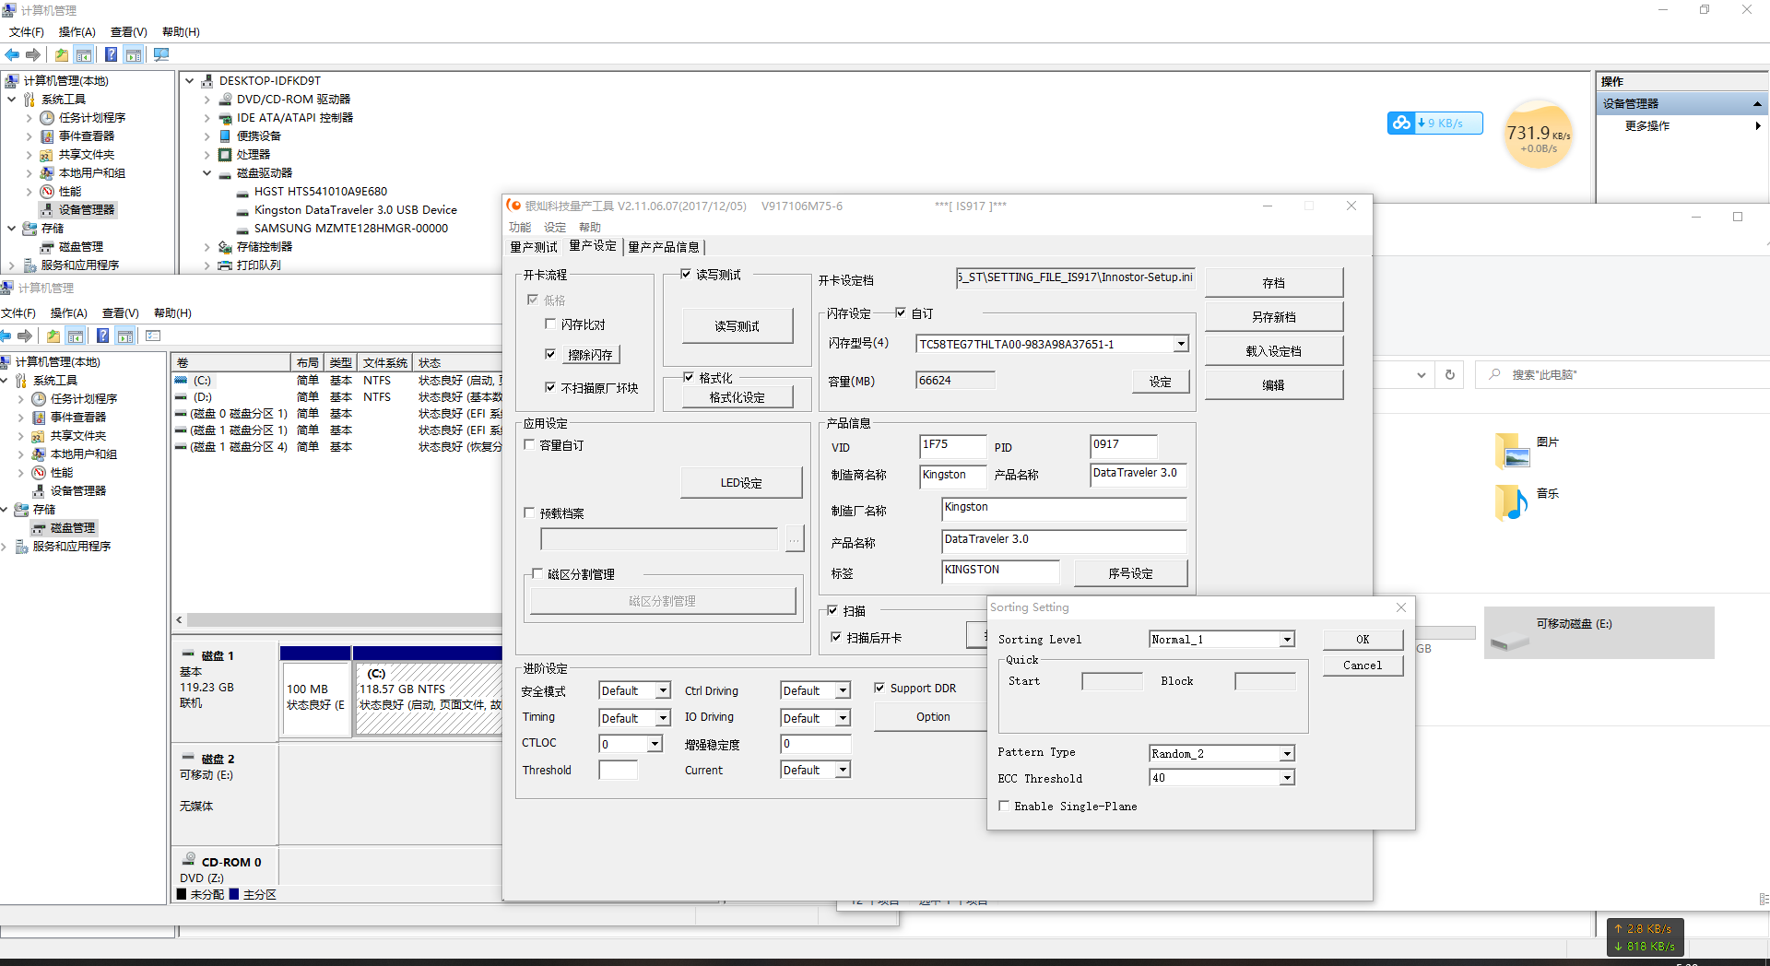Click 另存新档 save-as button

[1273, 317]
